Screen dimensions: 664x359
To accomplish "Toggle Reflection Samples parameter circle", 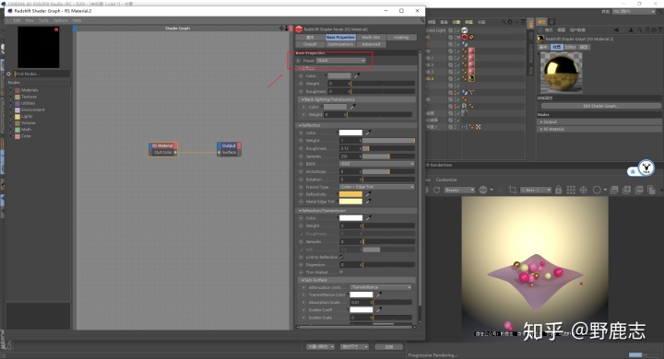I will pos(301,156).
